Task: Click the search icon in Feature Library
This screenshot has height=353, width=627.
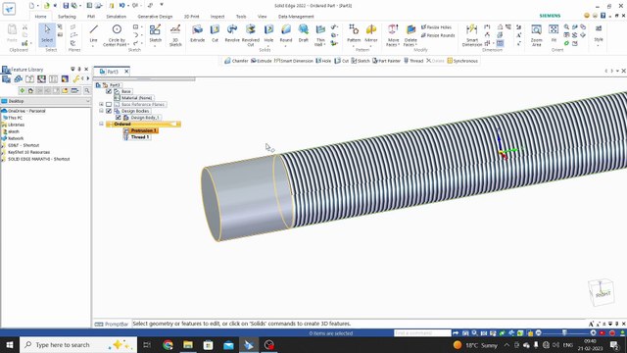Action: coord(87,91)
